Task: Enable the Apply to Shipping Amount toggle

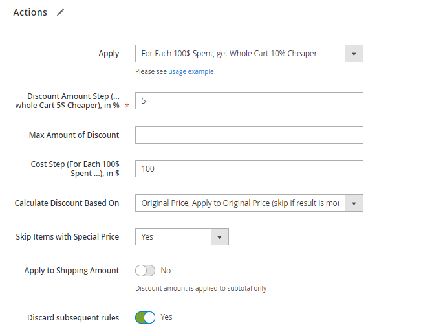Action: point(146,271)
